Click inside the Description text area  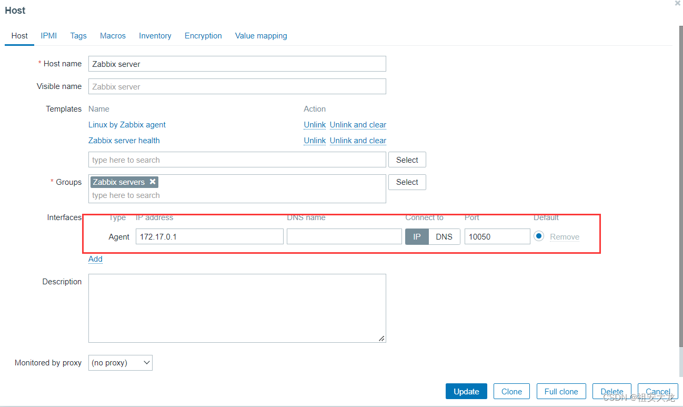pyautogui.click(x=237, y=308)
